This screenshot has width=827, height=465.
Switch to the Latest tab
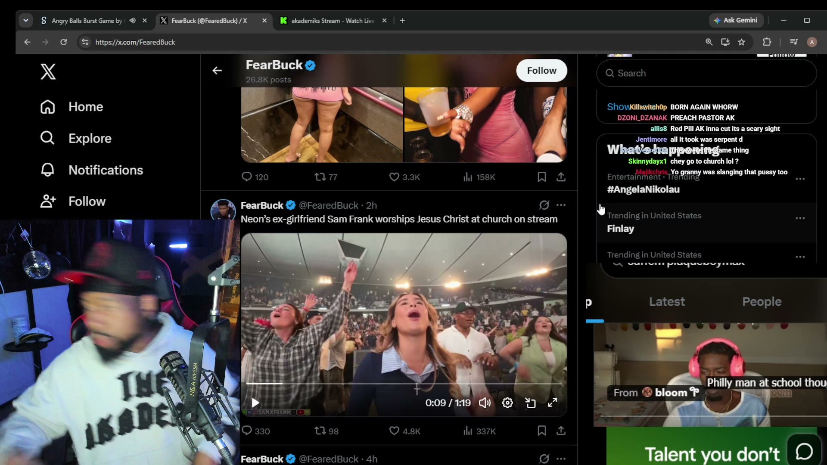tap(667, 302)
